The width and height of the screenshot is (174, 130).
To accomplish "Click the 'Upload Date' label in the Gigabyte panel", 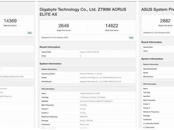I will click(46, 52).
